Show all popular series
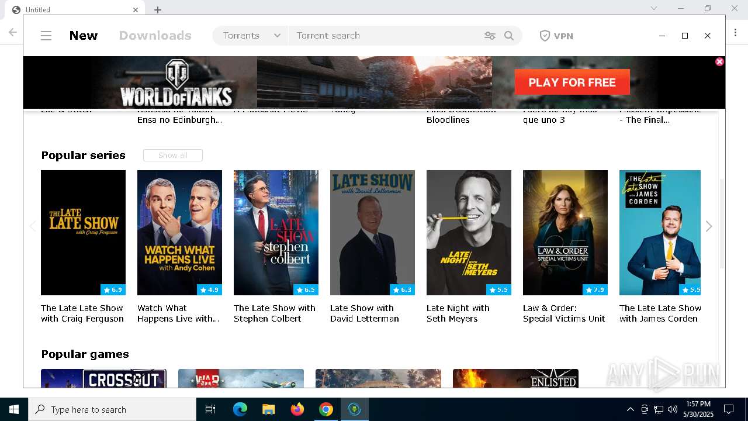Image resolution: width=748 pixels, height=421 pixels. coord(173,155)
